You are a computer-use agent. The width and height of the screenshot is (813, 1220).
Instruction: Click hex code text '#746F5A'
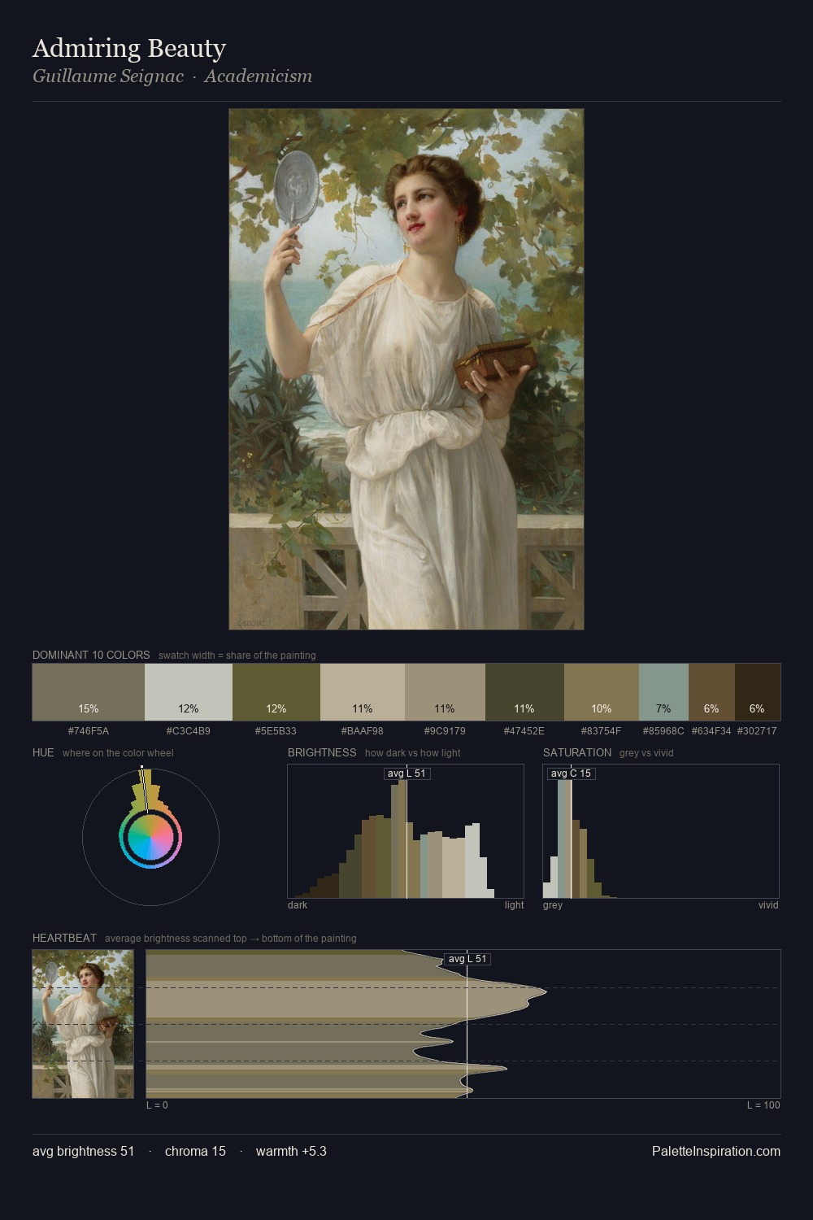point(89,731)
